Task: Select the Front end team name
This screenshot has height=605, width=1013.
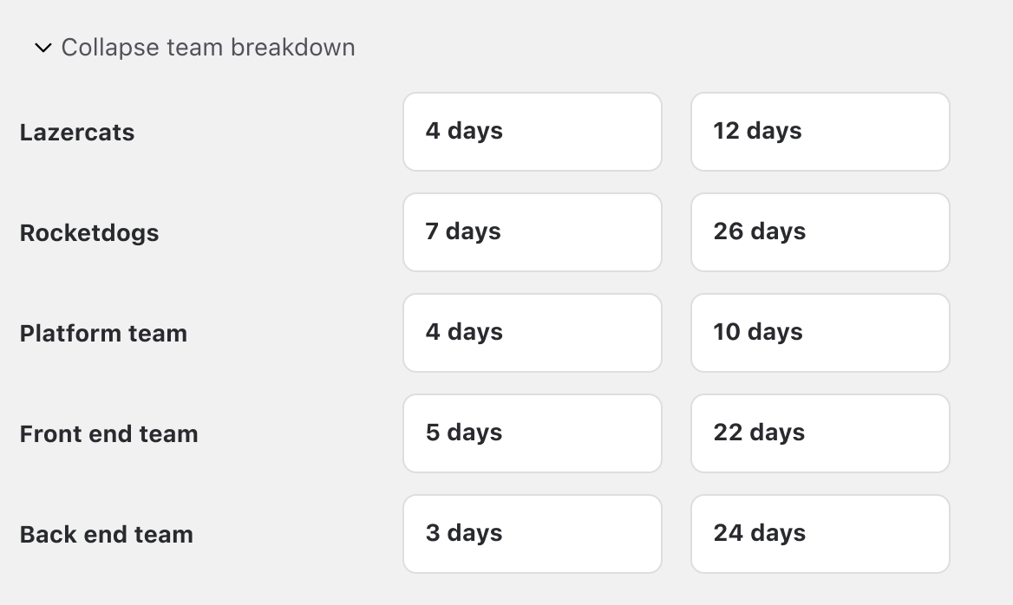Action: [x=108, y=433]
